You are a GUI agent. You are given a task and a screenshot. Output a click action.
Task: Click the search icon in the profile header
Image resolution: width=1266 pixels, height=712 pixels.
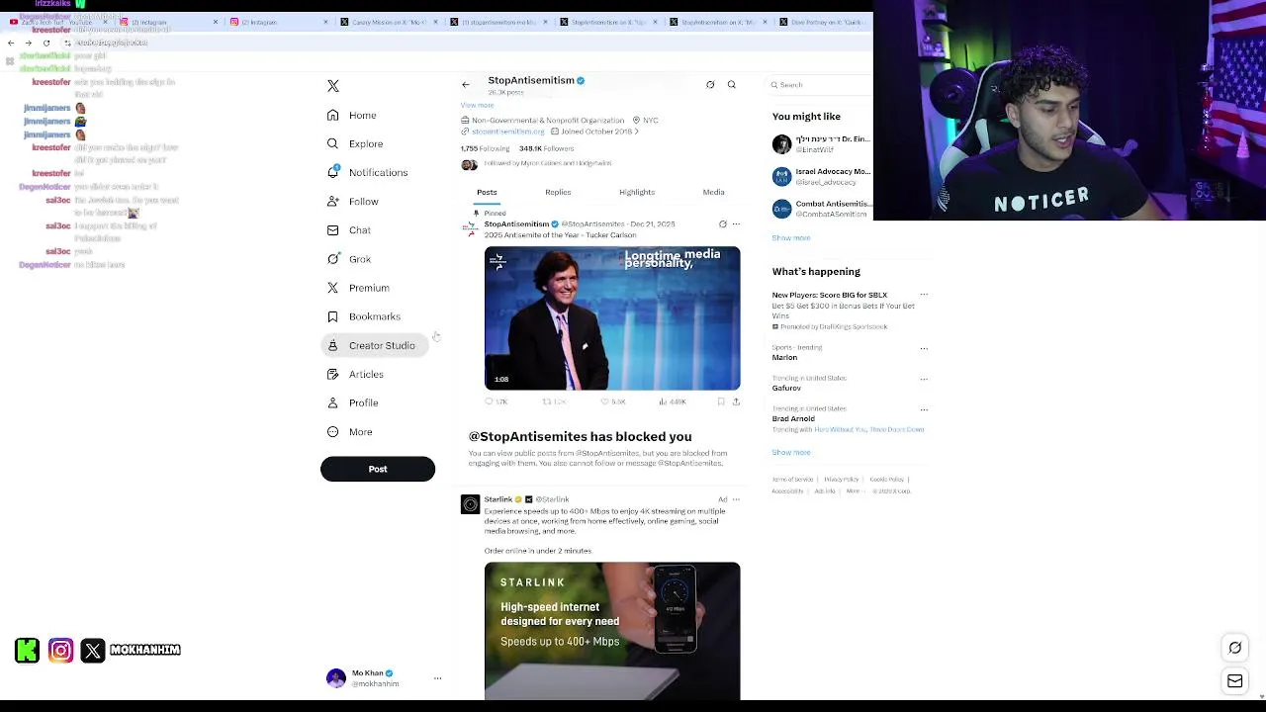[732, 85]
